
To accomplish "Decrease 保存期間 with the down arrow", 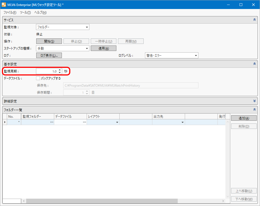I will [87, 94].
